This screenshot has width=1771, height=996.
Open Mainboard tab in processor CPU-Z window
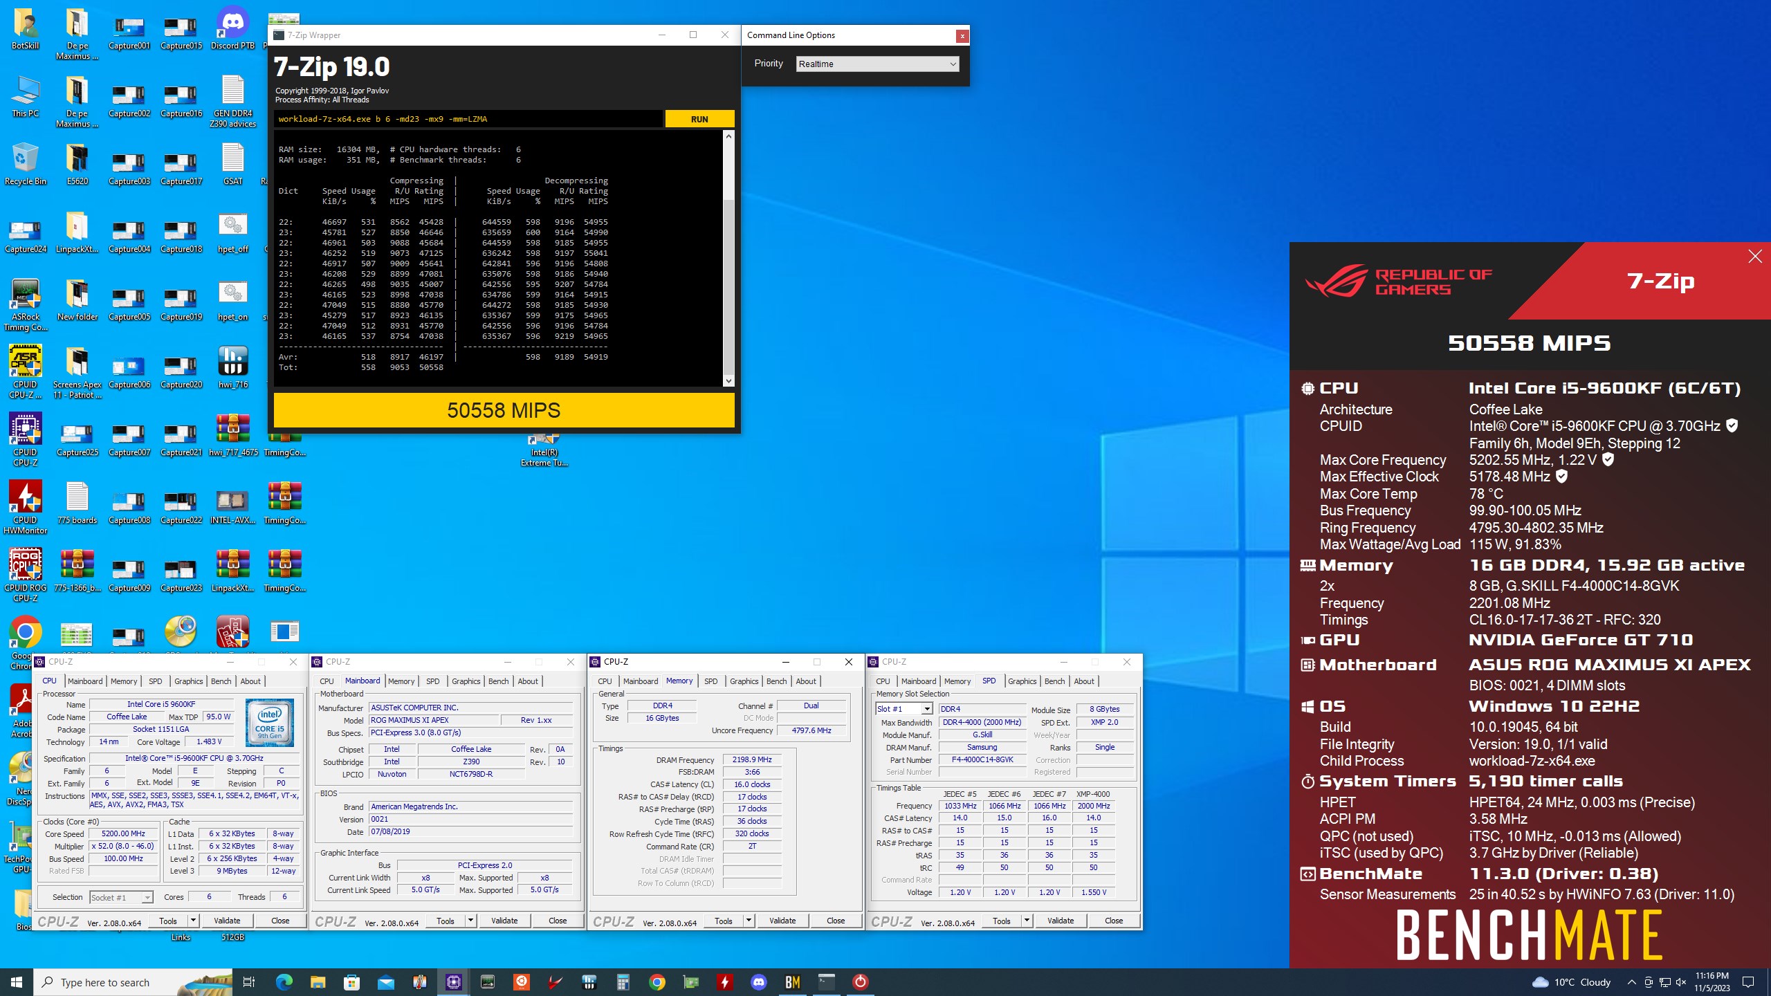pos(85,681)
